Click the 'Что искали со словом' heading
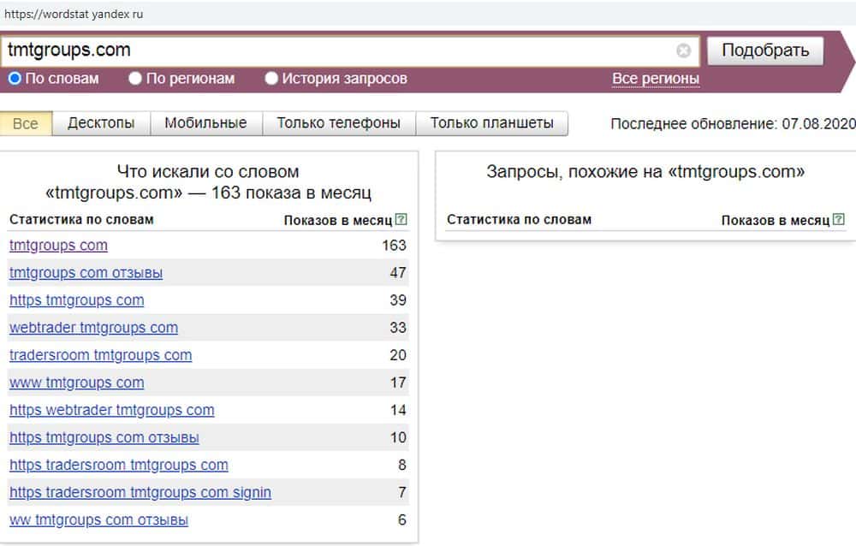 [208, 172]
